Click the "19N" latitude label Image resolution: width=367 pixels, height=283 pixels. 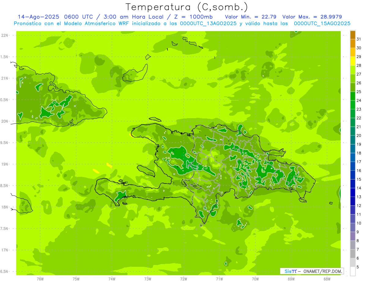point(5,164)
